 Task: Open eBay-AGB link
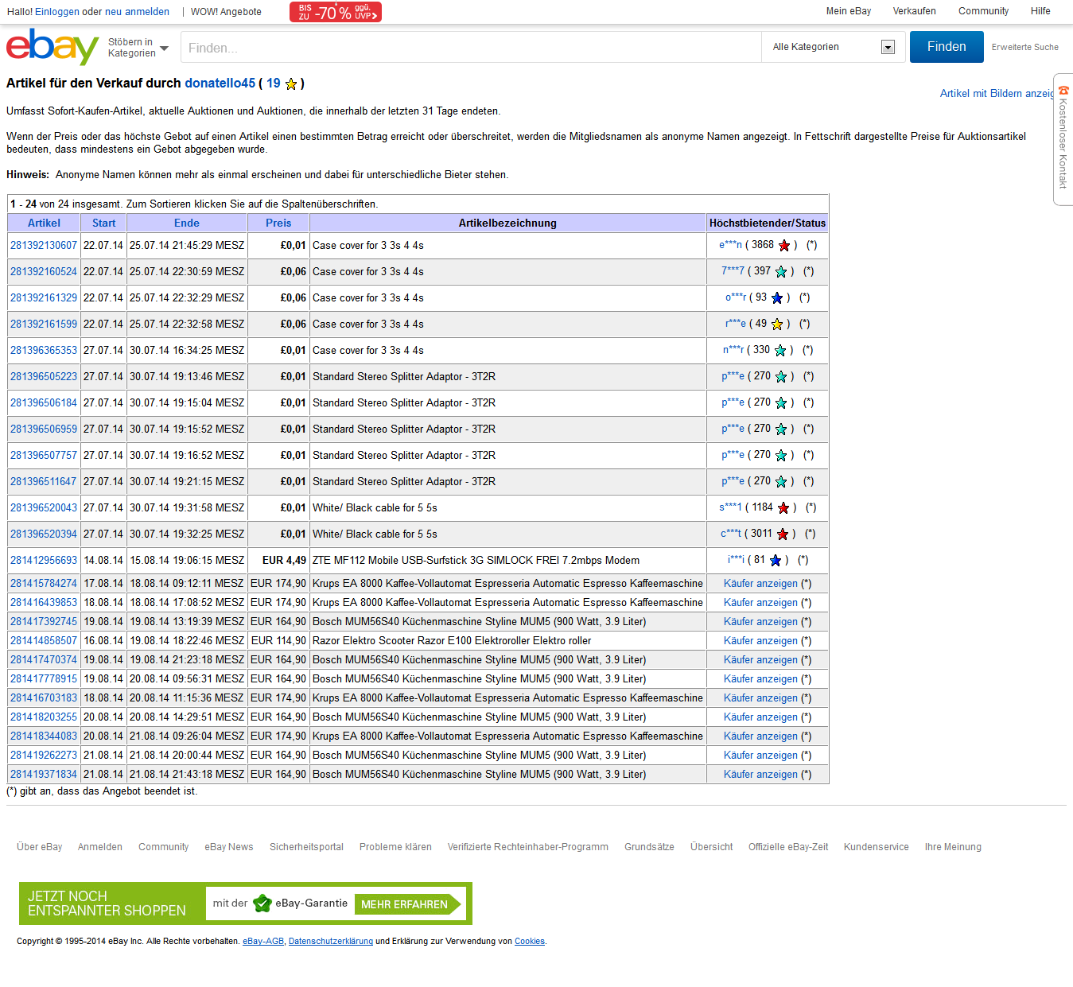pyautogui.click(x=263, y=942)
